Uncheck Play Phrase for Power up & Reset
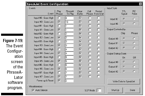Screen dimensions: 145x96 click(59, 80)
